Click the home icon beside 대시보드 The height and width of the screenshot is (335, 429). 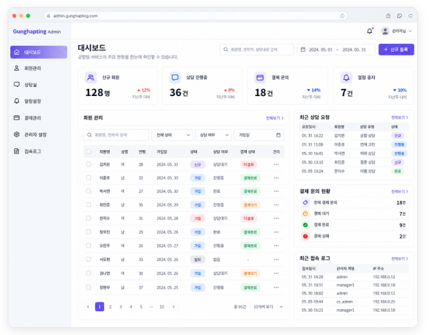(17, 52)
